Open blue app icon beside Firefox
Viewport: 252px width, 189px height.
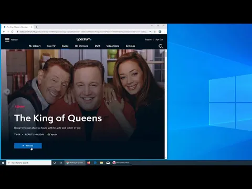click(x=95, y=163)
